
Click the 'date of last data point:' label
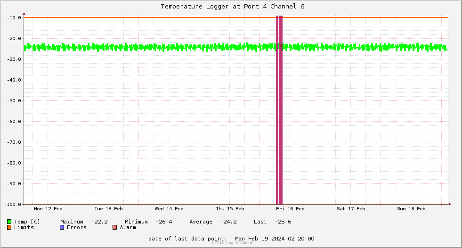(x=188, y=239)
